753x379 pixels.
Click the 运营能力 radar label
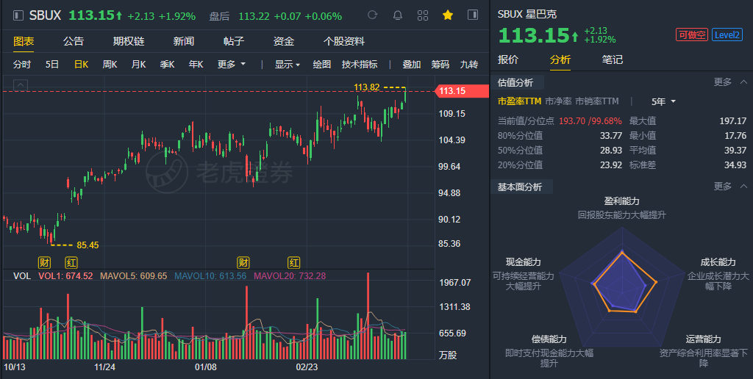point(703,339)
